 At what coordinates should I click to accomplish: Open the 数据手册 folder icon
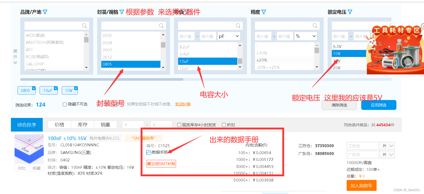click(149, 152)
